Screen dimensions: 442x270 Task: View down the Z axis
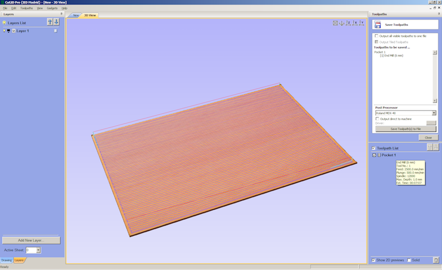349,23
